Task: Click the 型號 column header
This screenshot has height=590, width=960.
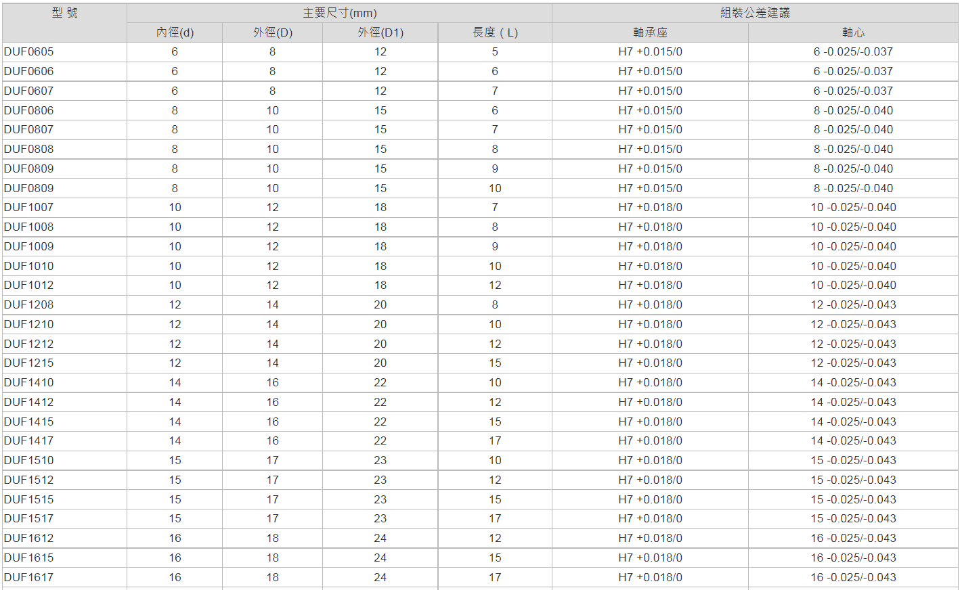Action: 64,14
